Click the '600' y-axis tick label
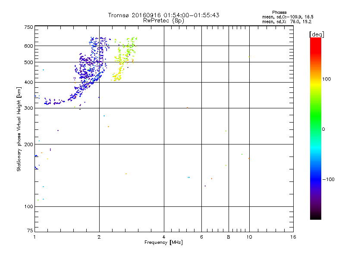345x258 pixels. tap(28, 46)
